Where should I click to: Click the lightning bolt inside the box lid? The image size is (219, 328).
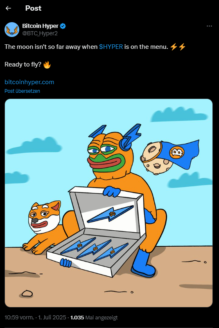coord(110,214)
